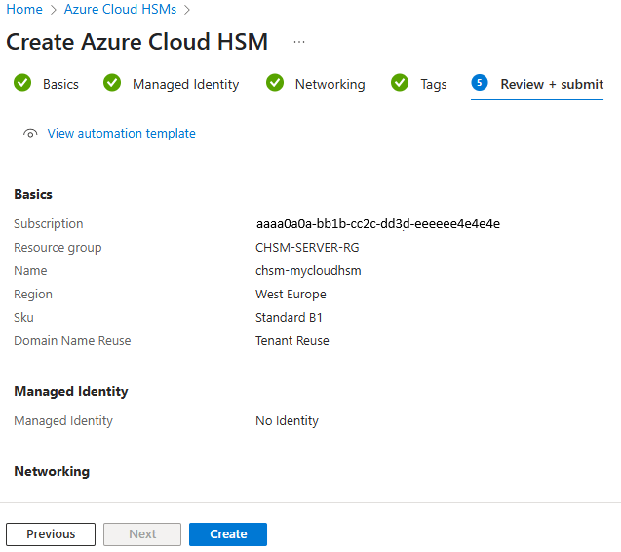Open the Networking tab
Viewport: 621px width, 552px height.
click(330, 85)
